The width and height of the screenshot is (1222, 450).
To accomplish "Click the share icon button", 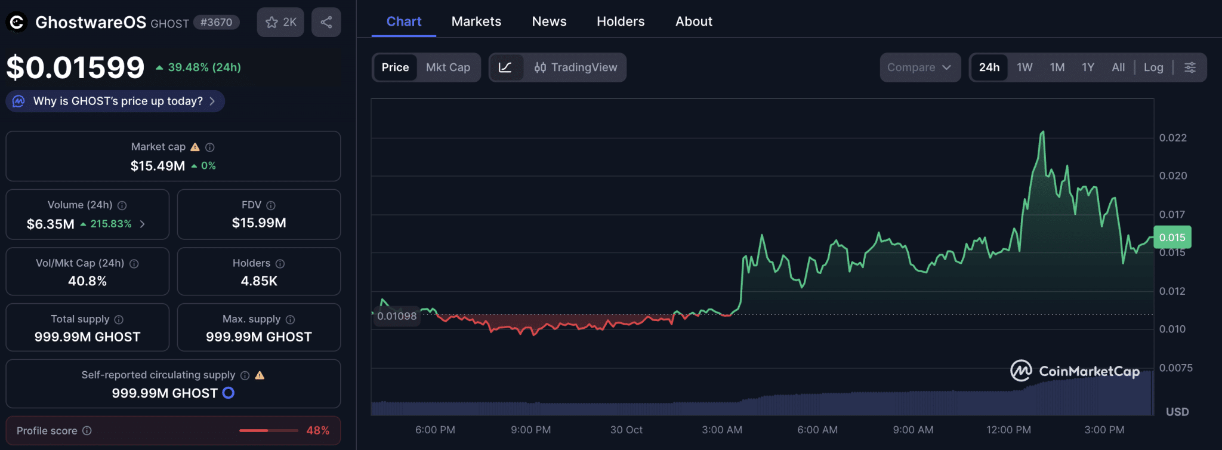I will point(326,22).
